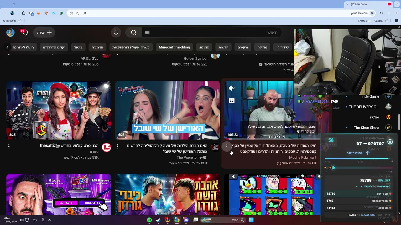Image resolution: width=401 pixels, height=225 pixels.
Task: Open site information icon beside youtube.com
Action: click(x=372, y=13)
